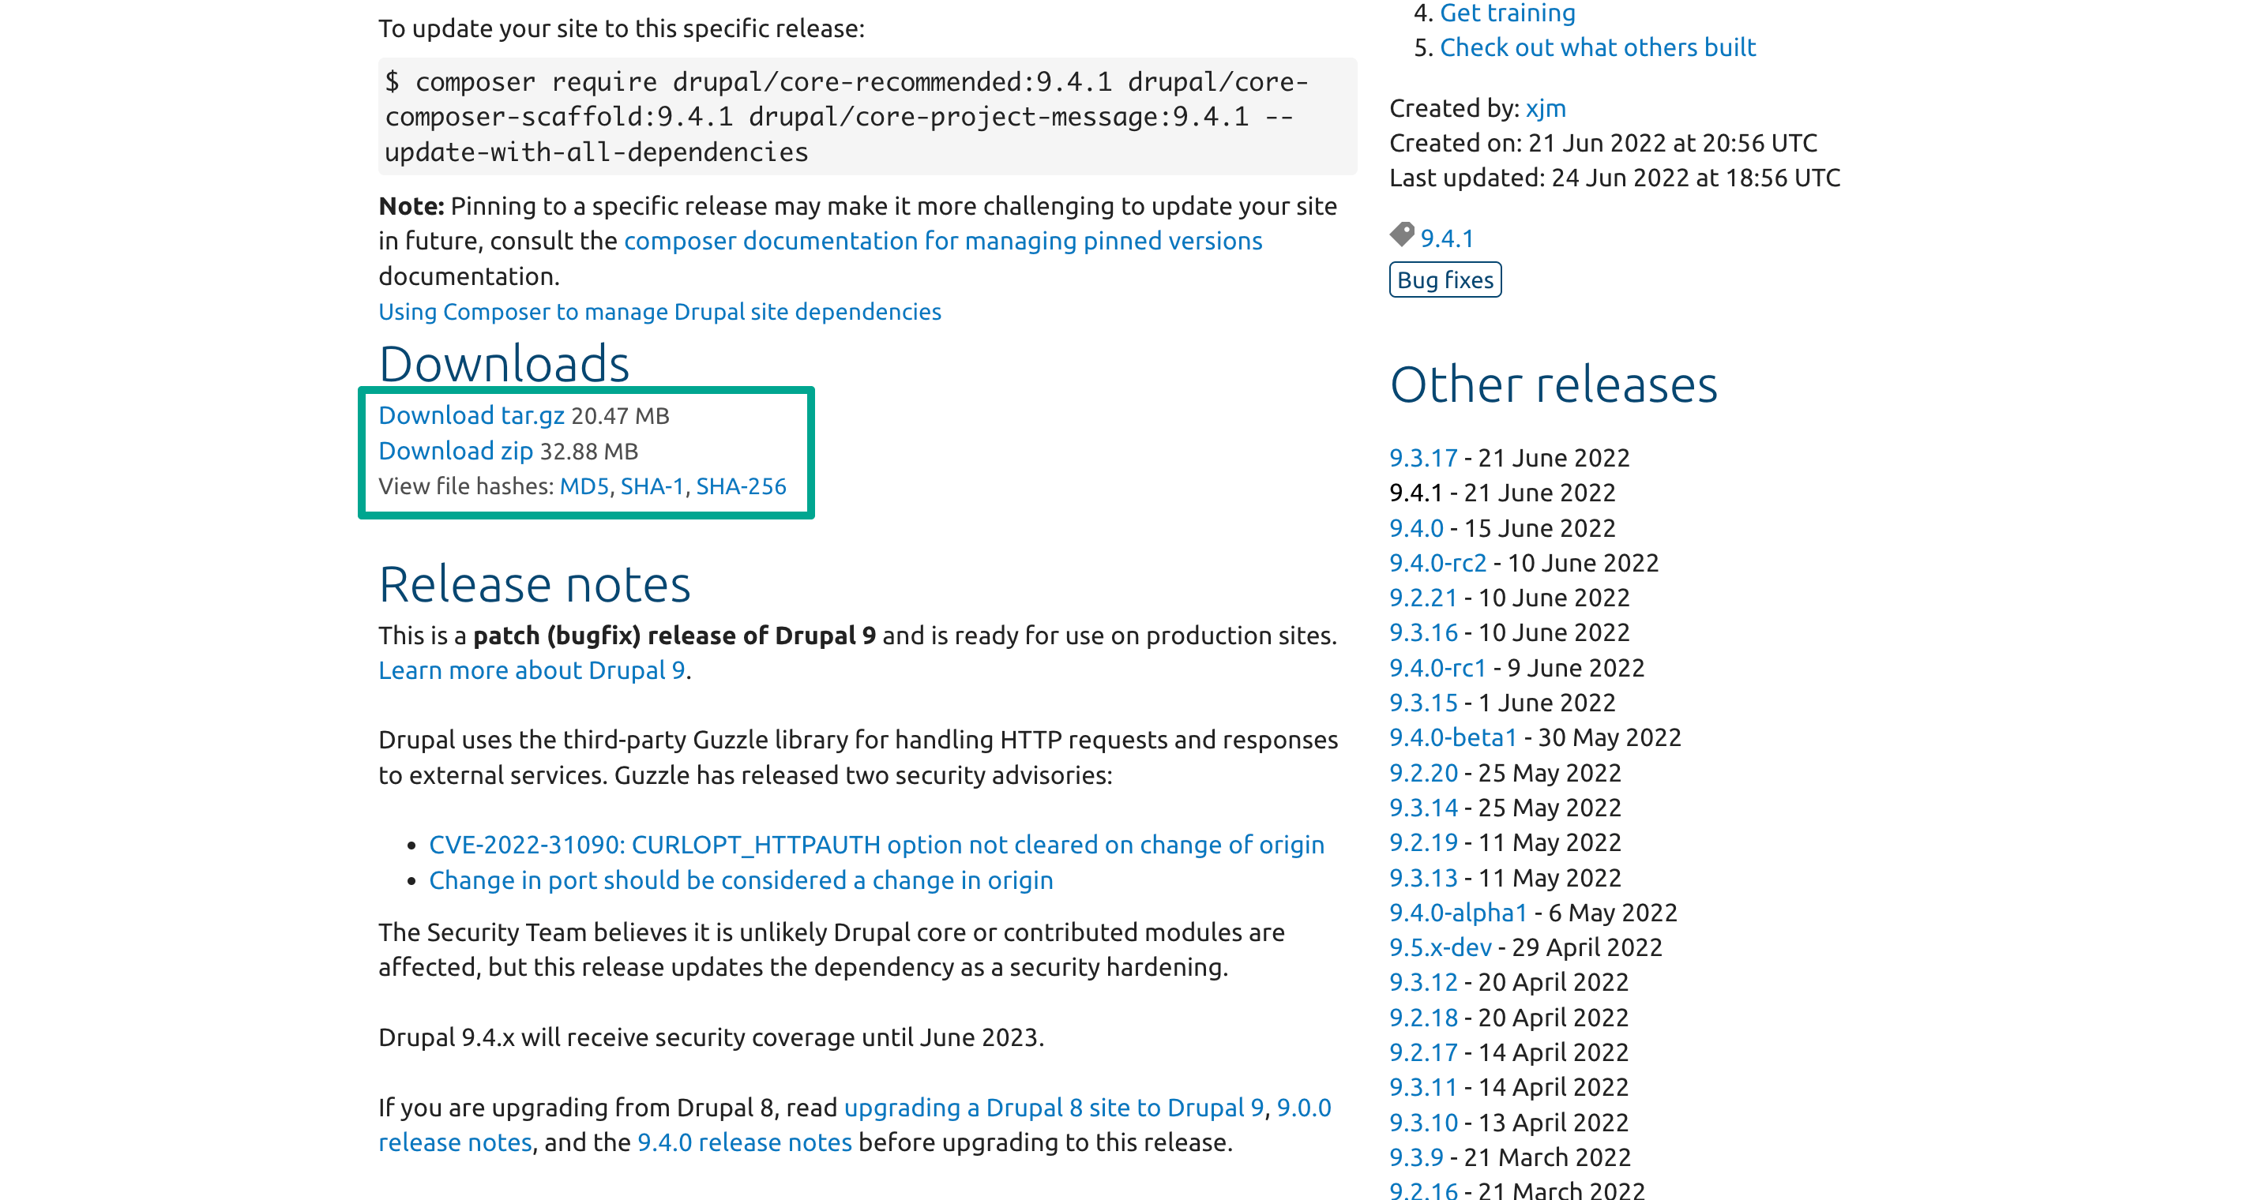
Task: Open the 9.4.1 tag link
Action: point(1446,238)
